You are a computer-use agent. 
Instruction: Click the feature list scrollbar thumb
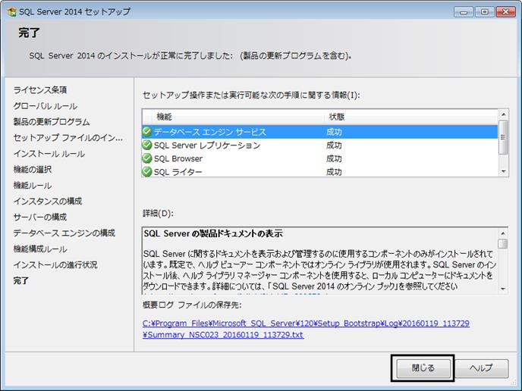click(503, 137)
